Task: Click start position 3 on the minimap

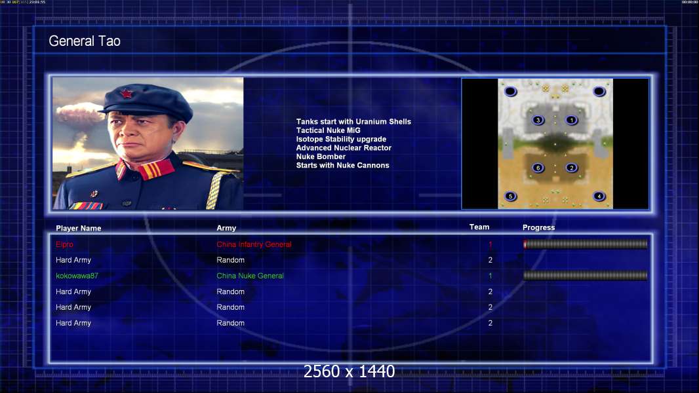Action: [538, 120]
